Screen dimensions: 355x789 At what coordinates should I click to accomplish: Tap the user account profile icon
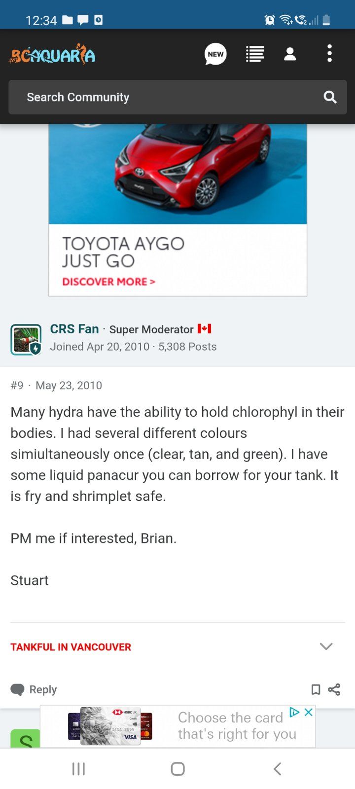pyautogui.click(x=290, y=54)
